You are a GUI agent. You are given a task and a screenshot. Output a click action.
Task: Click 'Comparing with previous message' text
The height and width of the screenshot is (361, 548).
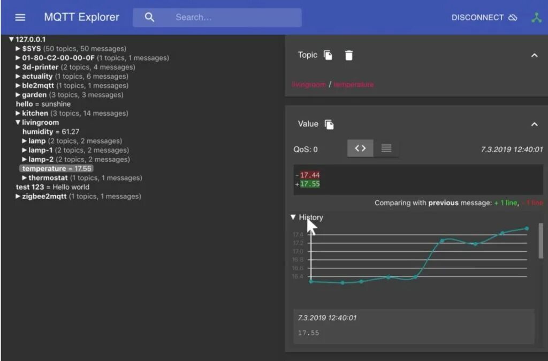coord(433,203)
